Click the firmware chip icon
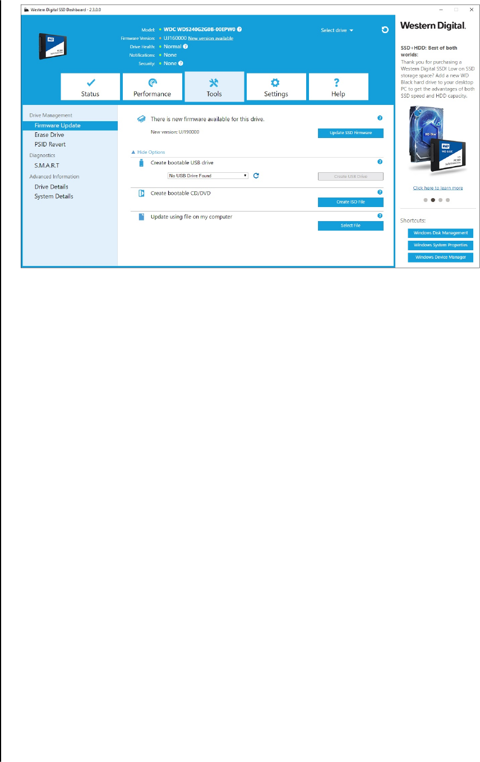Screen dimensions: 480x762 pos(142,120)
